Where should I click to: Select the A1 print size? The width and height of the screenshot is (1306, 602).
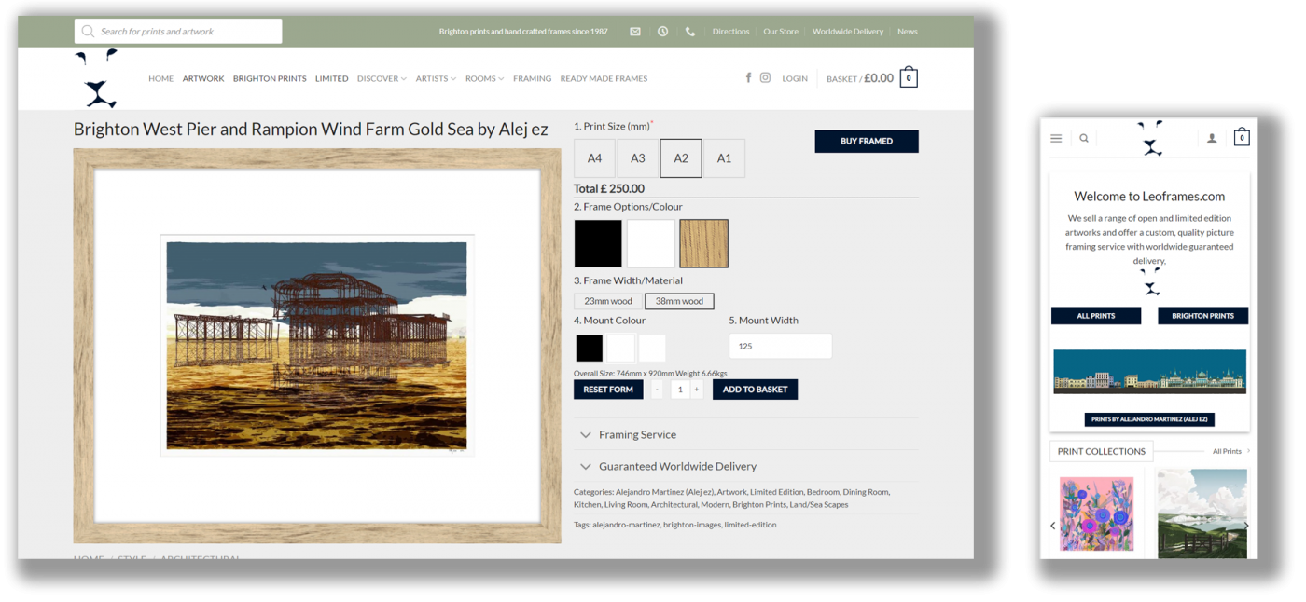tap(724, 158)
